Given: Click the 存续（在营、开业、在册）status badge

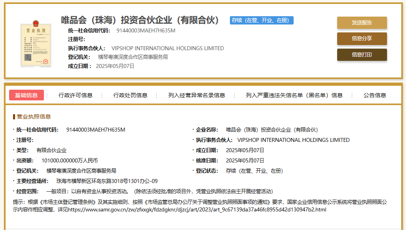Looking at the screenshot, I should click(262, 21).
